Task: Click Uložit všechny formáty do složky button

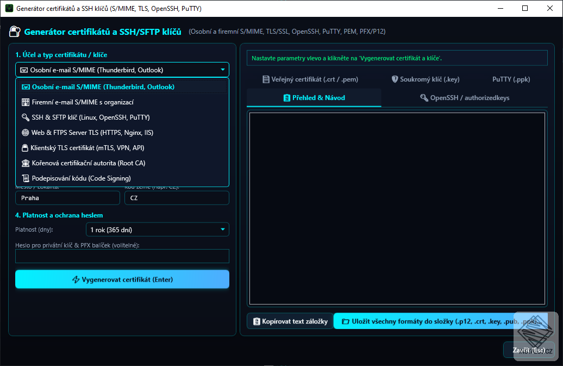Action: coord(441,321)
